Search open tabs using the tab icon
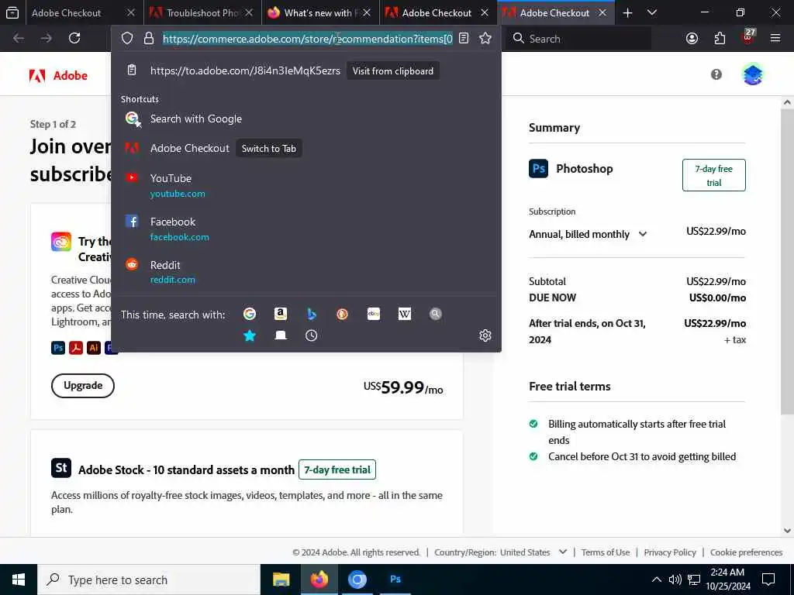 point(281,335)
